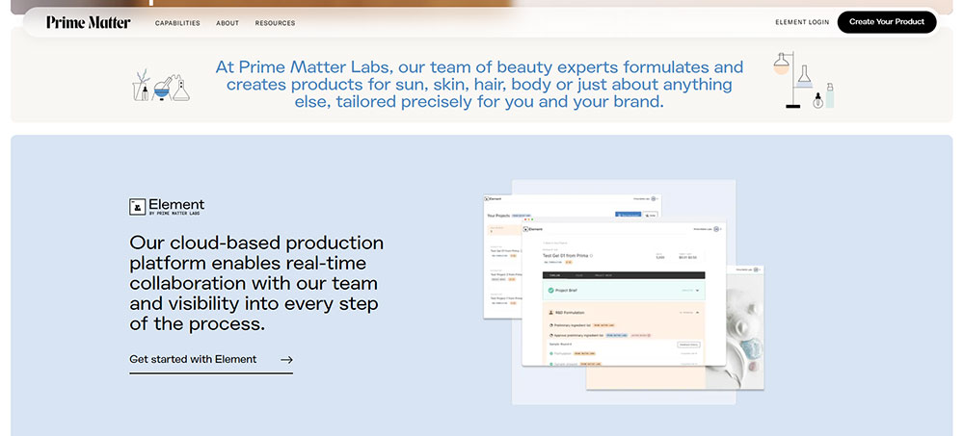Image resolution: width=964 pixels, height=436 pixels.
Task: Click the blue button in Your Projects
Action: coord(628,215)
